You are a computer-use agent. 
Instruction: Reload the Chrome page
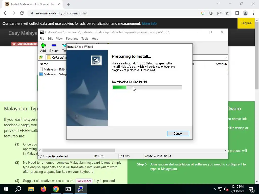(22, 13)
